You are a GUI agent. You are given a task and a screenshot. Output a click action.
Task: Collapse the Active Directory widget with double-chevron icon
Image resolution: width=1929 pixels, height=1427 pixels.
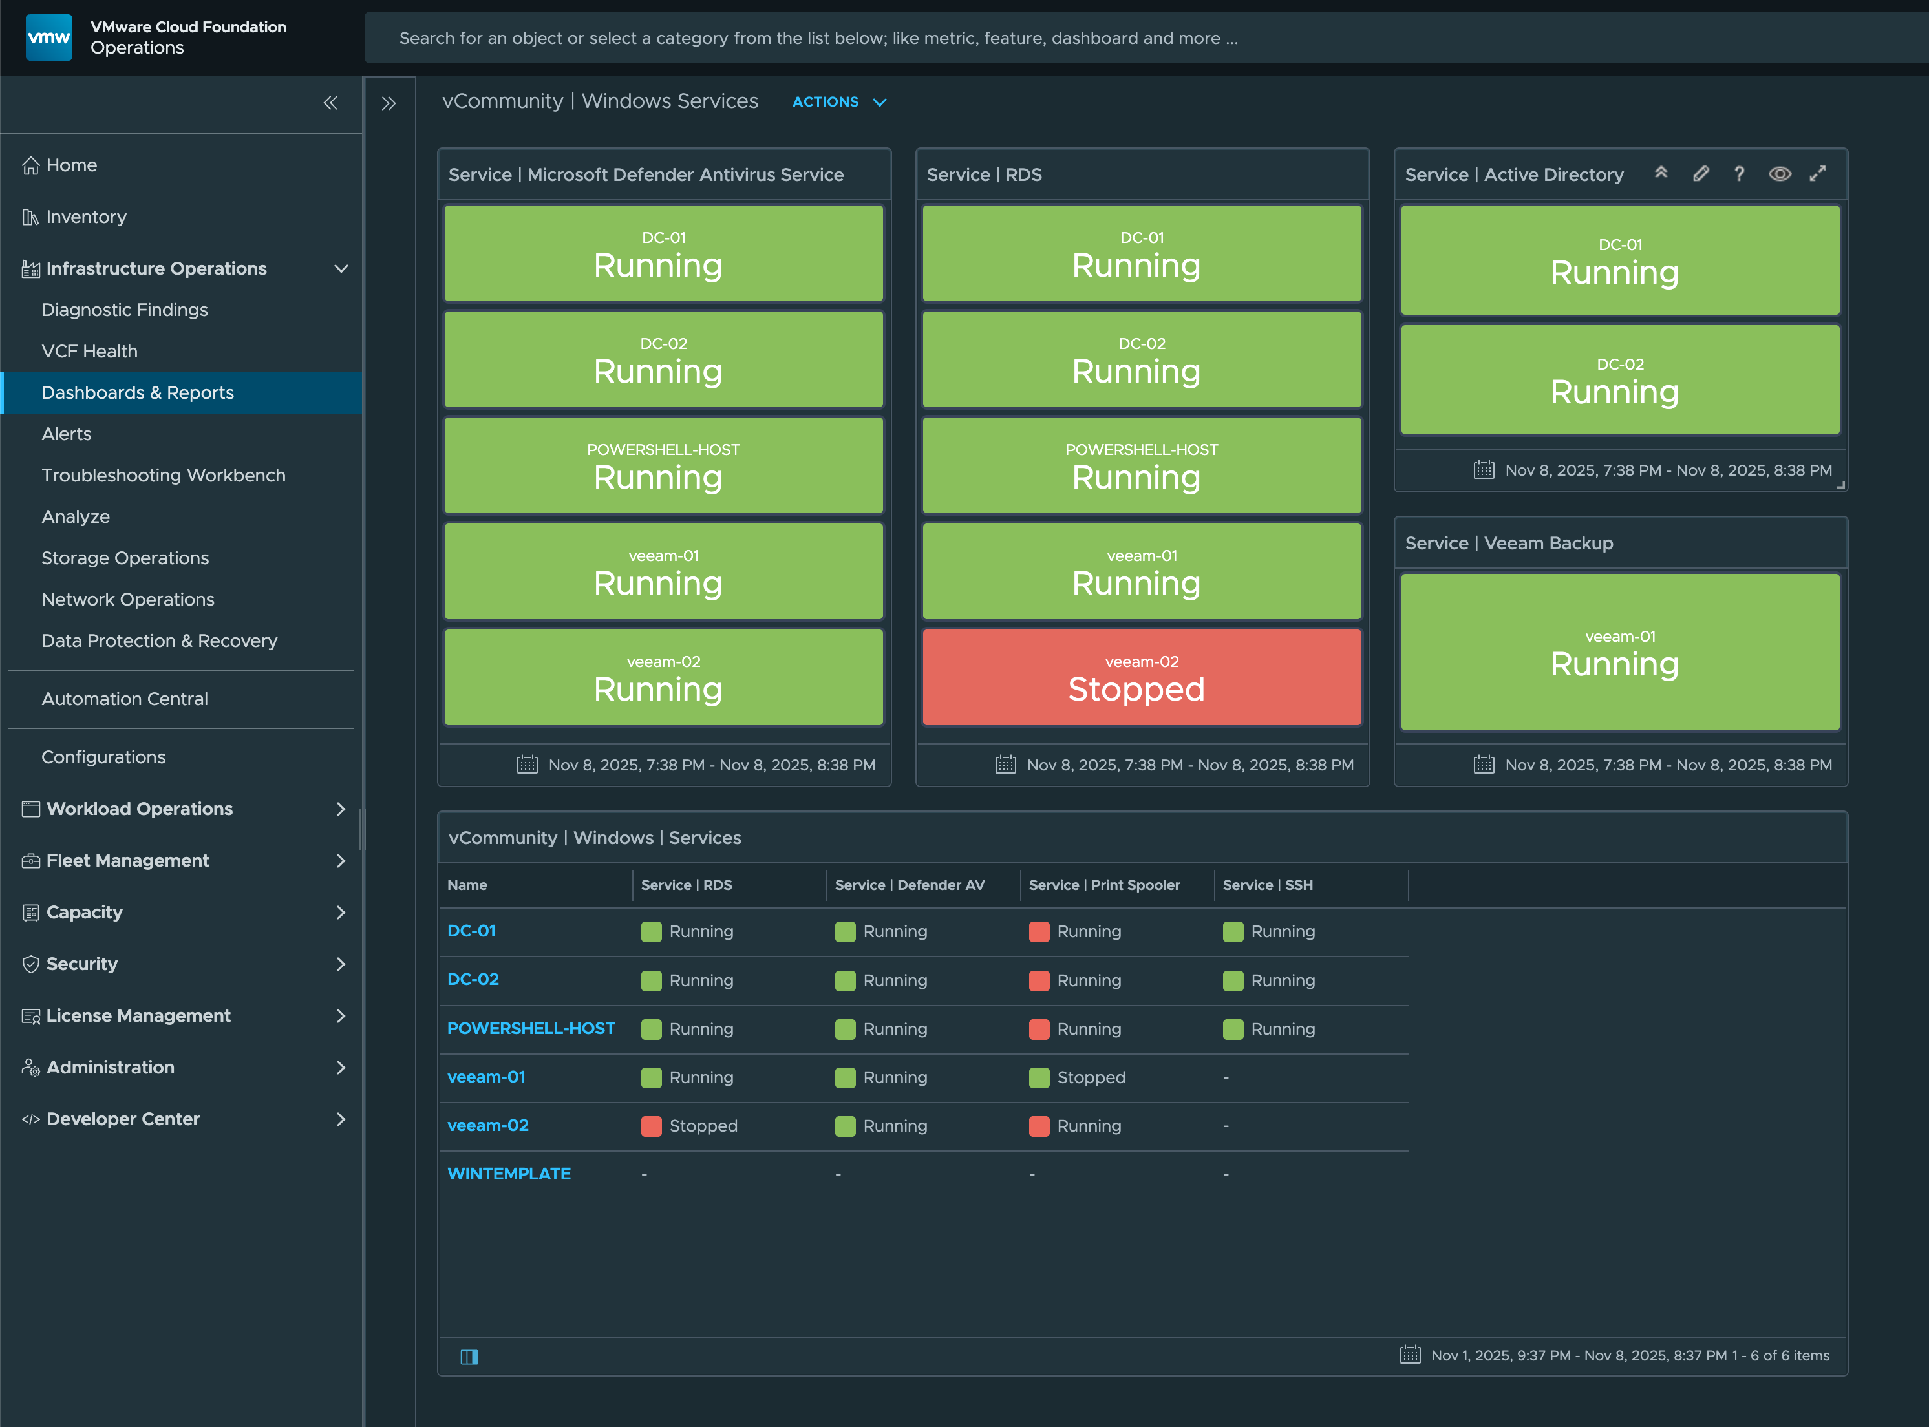pyautogui.click(x=1660, y=173)
